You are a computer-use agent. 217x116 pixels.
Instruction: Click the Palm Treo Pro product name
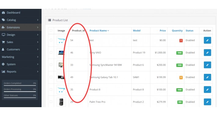coord(97,102)
